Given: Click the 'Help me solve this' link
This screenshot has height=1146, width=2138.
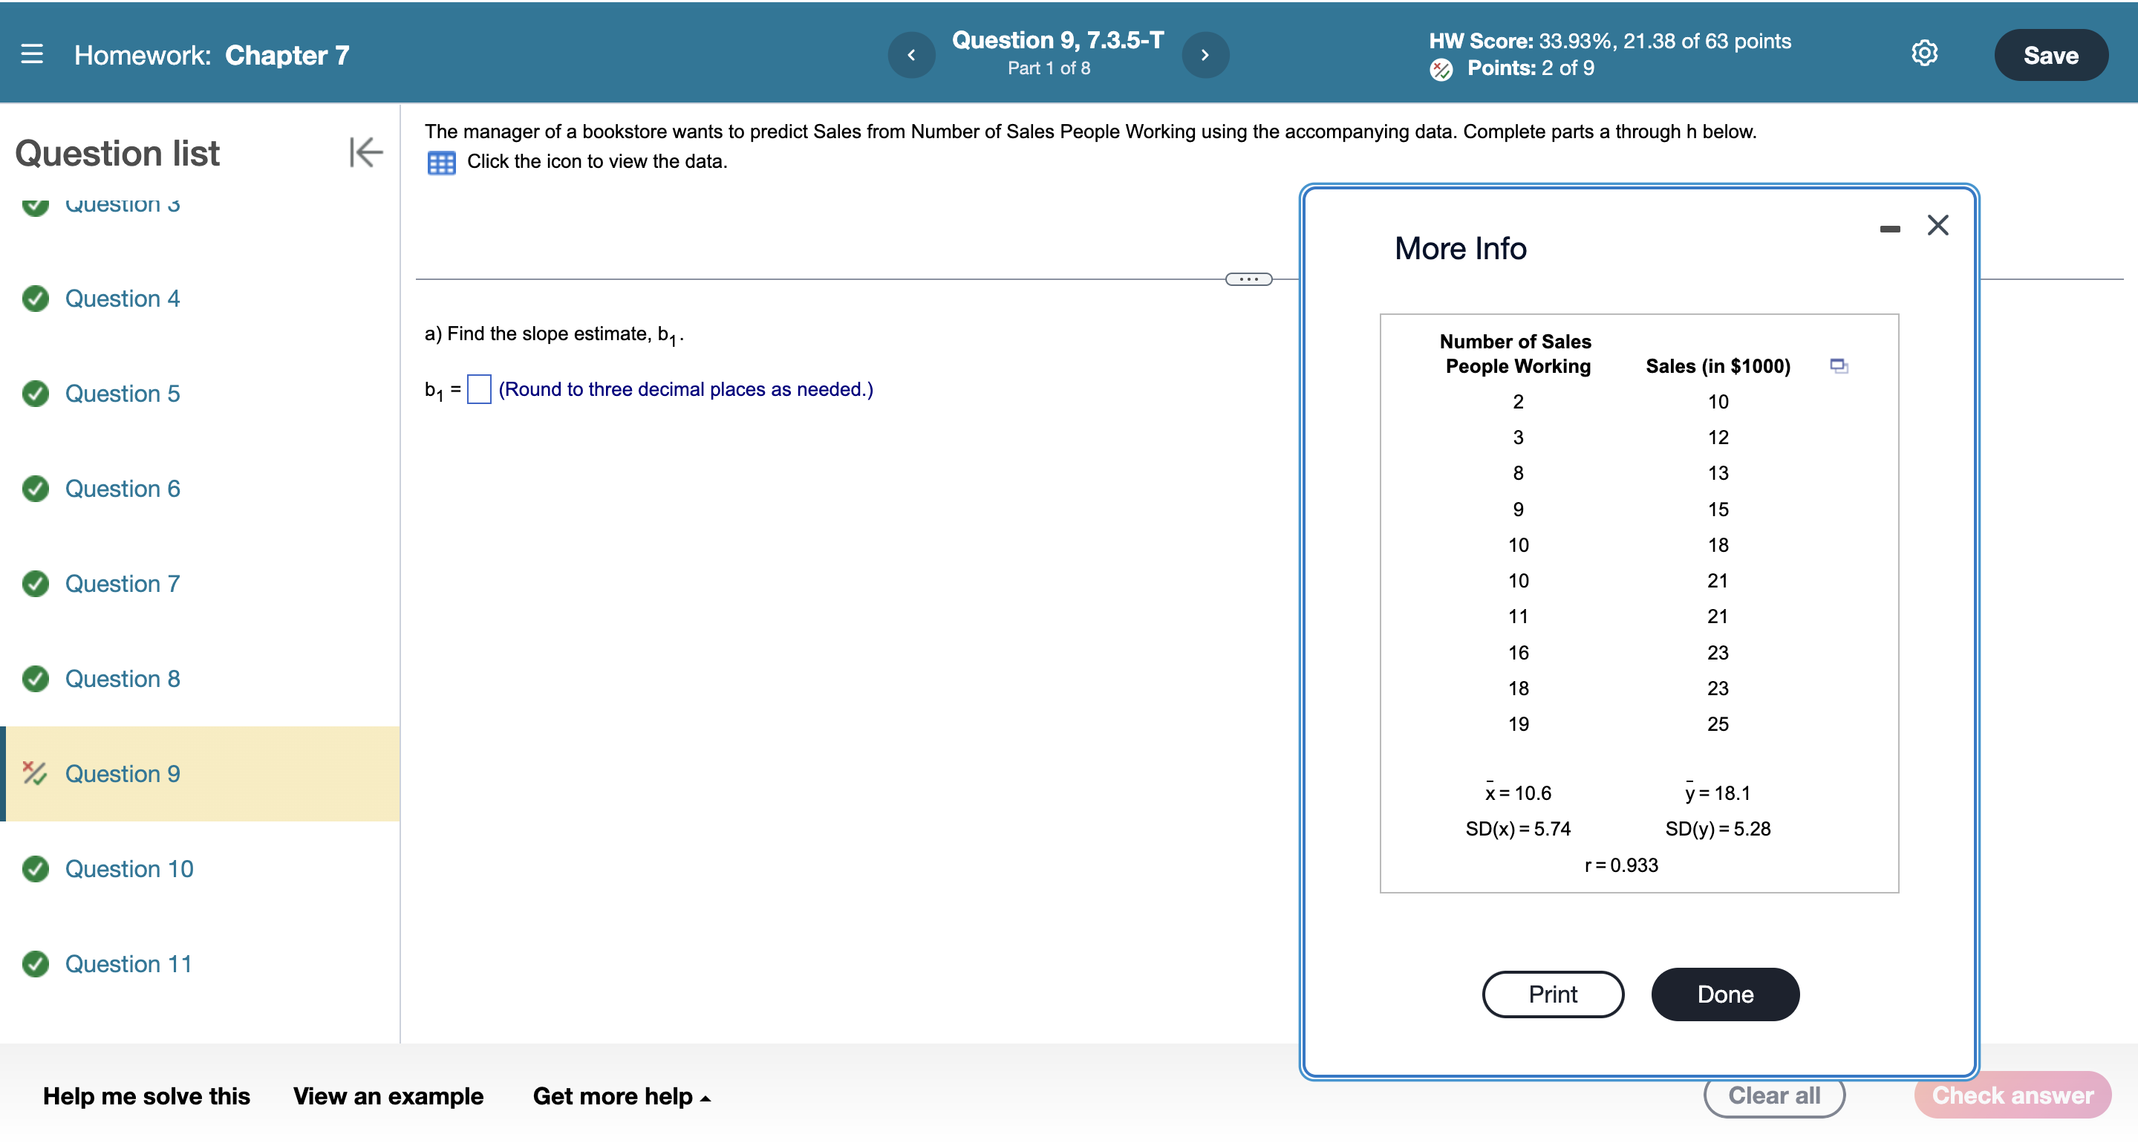Looking at the screenshot, I should pos(144,1095).
